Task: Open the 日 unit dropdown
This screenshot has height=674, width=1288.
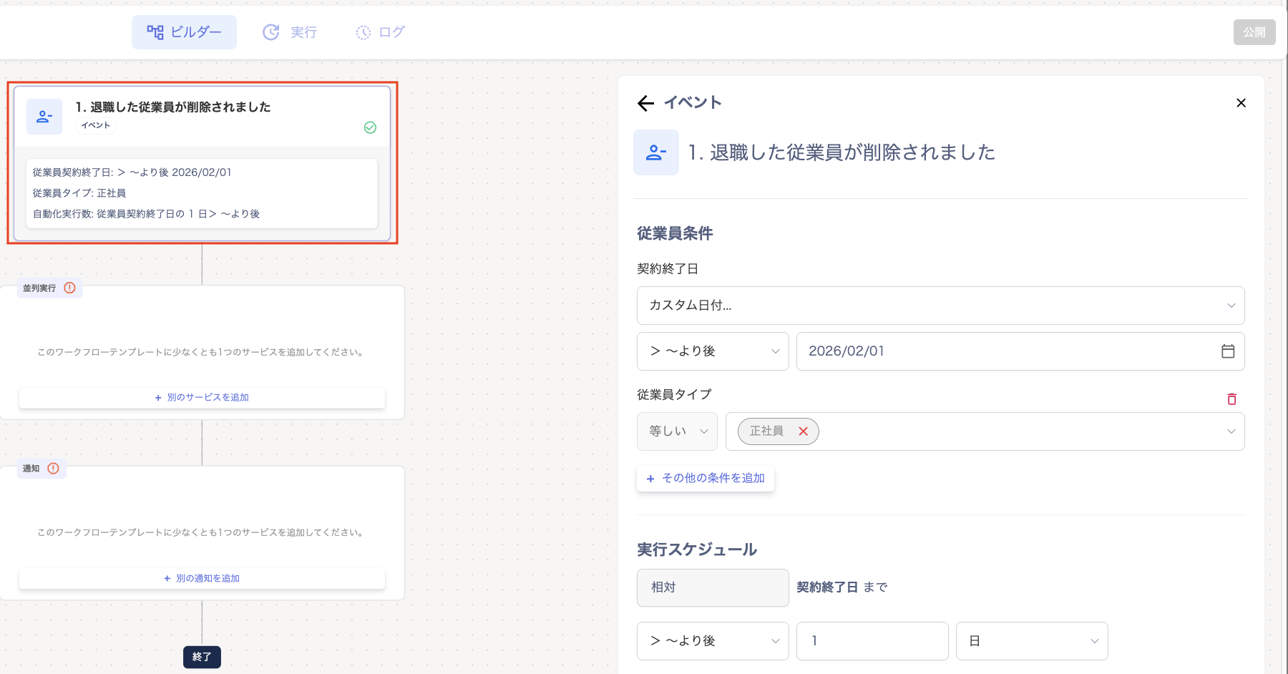Action: [1032, 641]
